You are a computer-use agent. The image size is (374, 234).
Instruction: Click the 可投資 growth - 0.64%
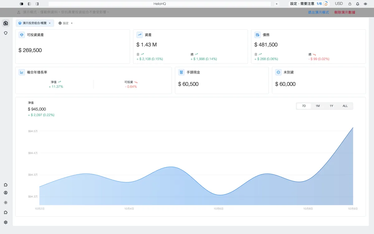coord(131,87)
